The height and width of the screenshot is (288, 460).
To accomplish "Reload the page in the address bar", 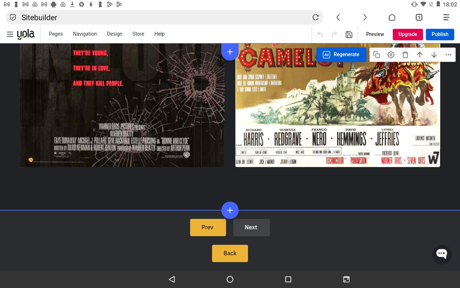I will coord(316,17).
